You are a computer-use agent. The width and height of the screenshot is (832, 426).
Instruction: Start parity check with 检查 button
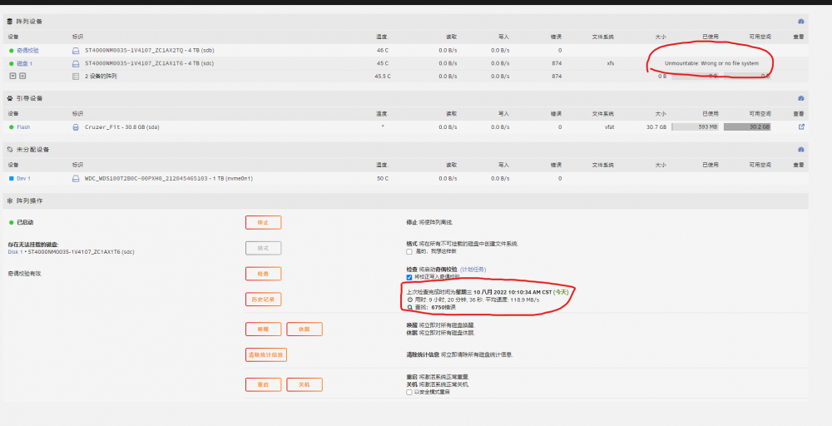pos(263,274)
